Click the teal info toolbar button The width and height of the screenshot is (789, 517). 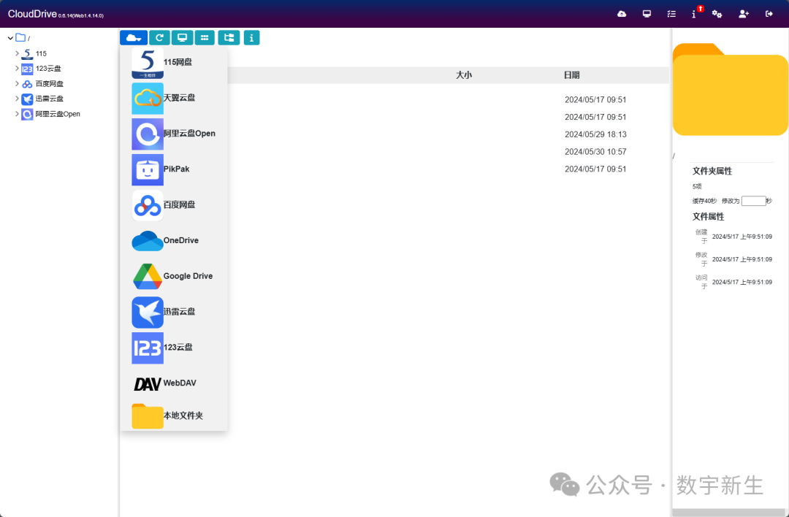pyautogui.click(x=251, y=38)
